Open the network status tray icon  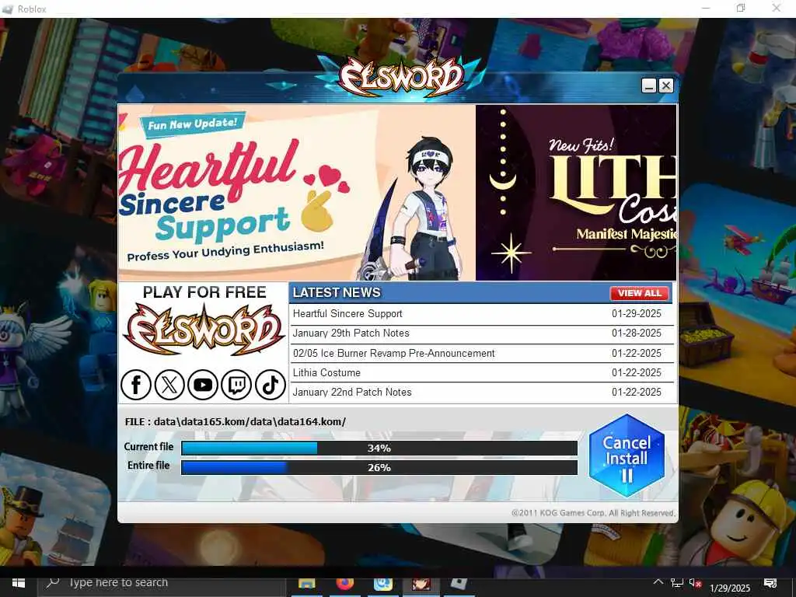point(677,584)
